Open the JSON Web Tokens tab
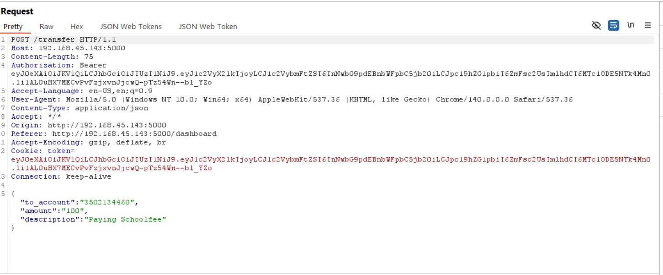The height and width of the screenshot is (275, 663). (x=131, y=26)
